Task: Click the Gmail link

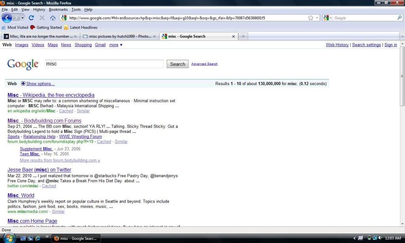Action: point(100,45)
